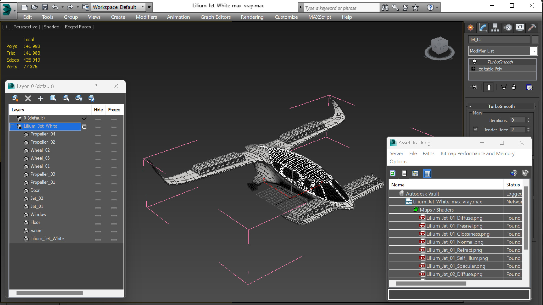Expand the Editable Poly sub-object levels

(473, 69)
